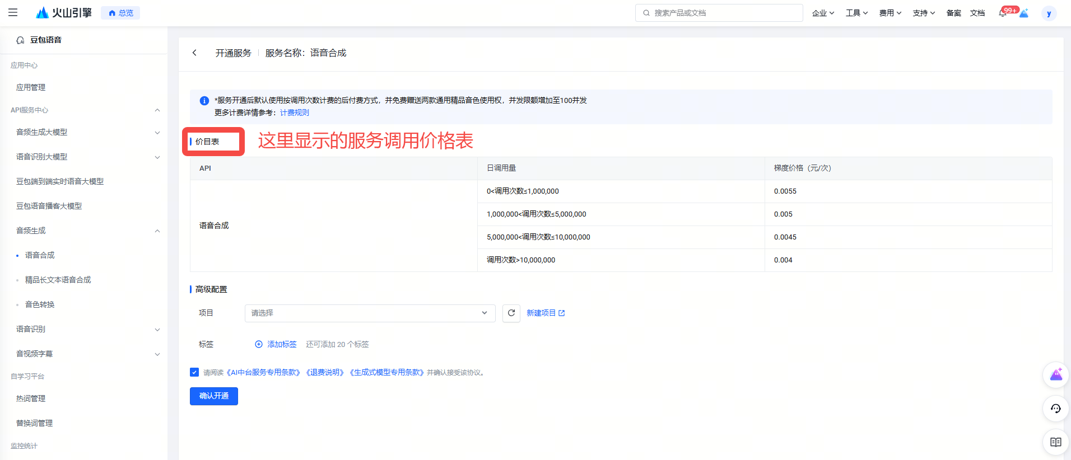Open the 企业 top menu

[x=822, y=13]
